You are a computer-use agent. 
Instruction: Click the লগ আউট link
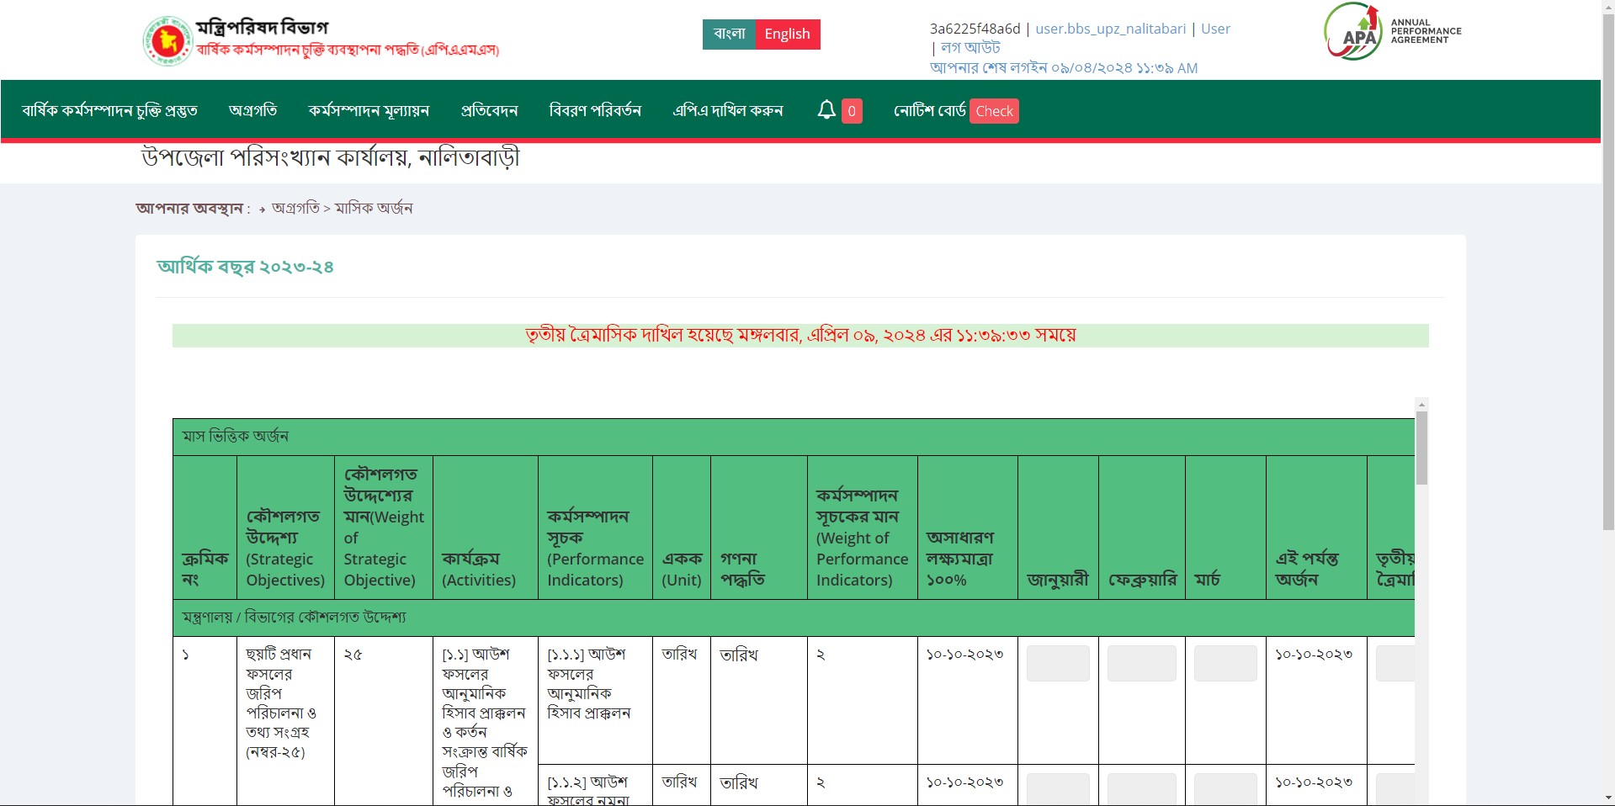(x=970, y=48)
